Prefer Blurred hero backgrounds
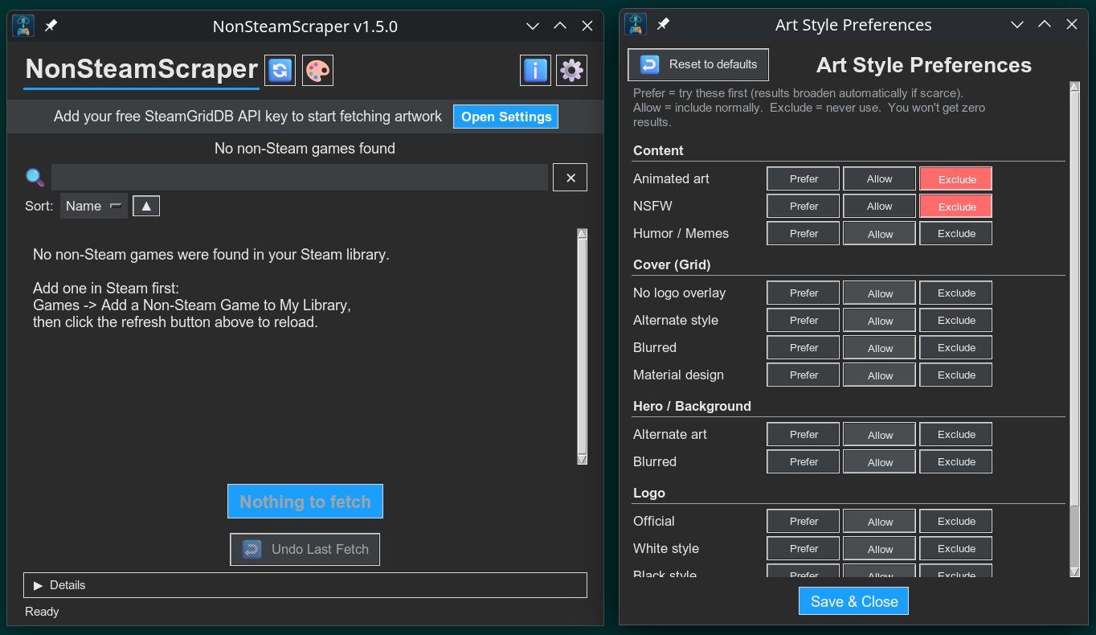The height and width of the screenshot is (635, 1096). (x=804, y=461)
